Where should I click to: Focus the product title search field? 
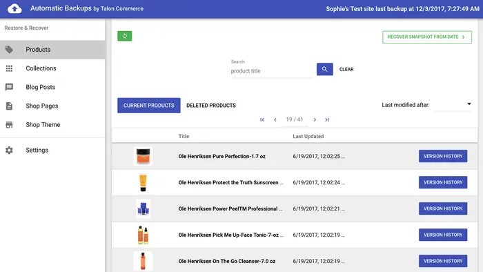click(271, 71)
